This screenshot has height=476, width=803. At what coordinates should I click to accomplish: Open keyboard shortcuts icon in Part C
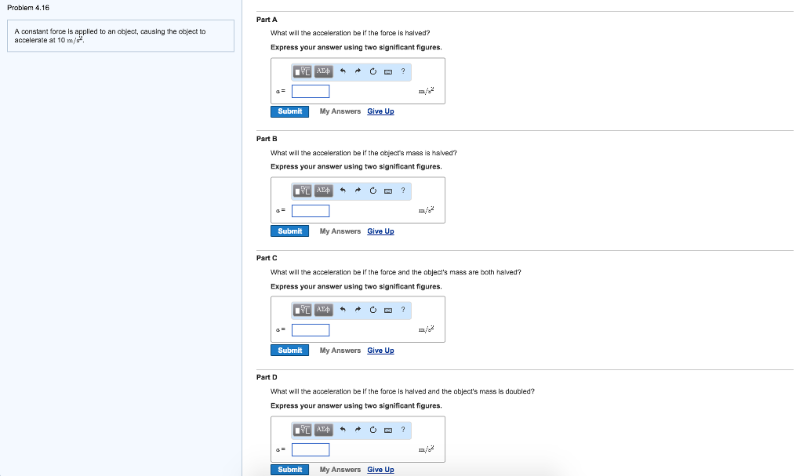388,310
